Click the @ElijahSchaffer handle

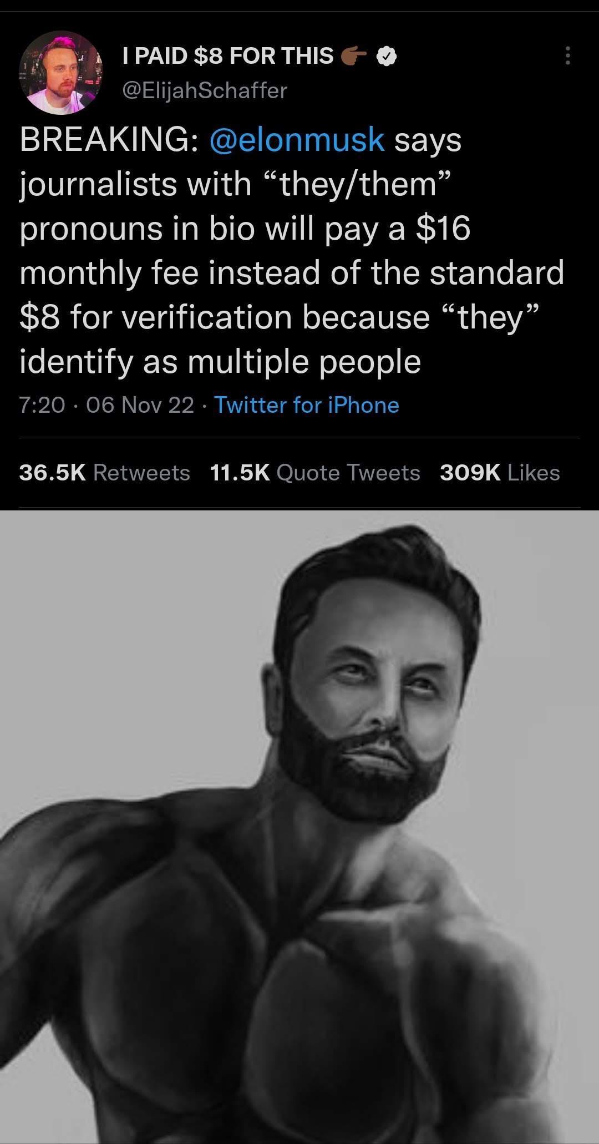tap(204, 90)
